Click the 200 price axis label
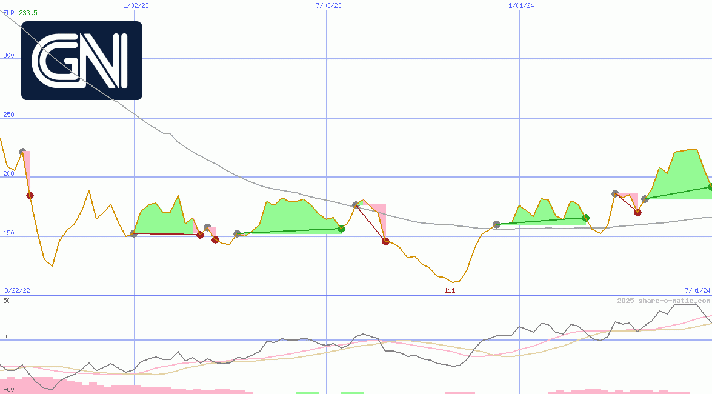Screen dimensions: 712x394 (x=8, y=173)
